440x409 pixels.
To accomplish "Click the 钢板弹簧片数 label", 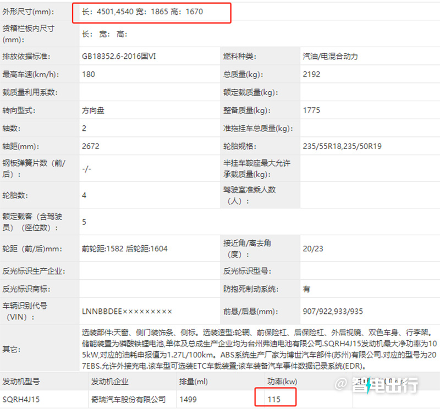I will click(34, 169).
